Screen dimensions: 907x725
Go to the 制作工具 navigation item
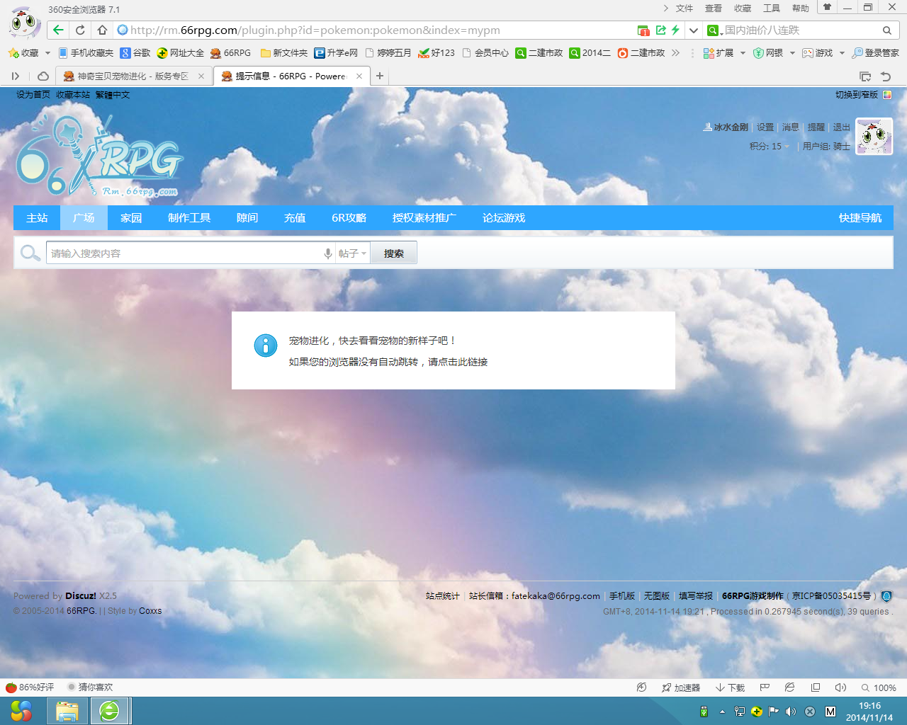coord(189,217)
